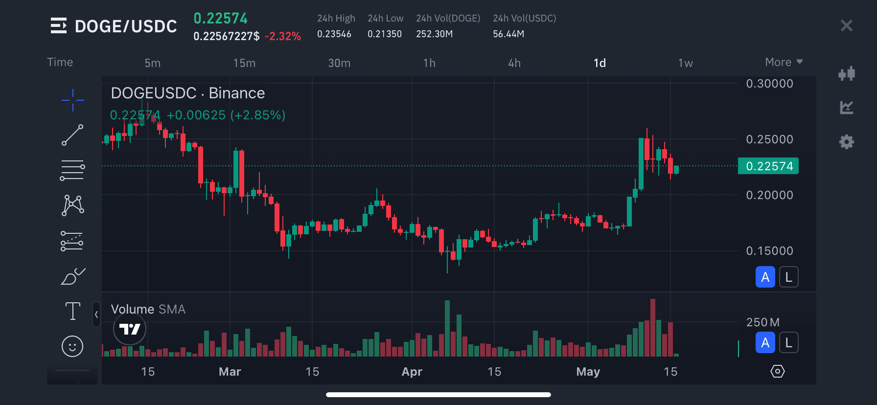The image size is (877, 405).
Task: Click the +0.00625 (+2.85%) chart change text
Action: tap(226, 115)
